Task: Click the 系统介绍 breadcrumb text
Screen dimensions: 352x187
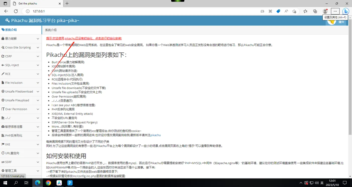Action: click(51, 30)
